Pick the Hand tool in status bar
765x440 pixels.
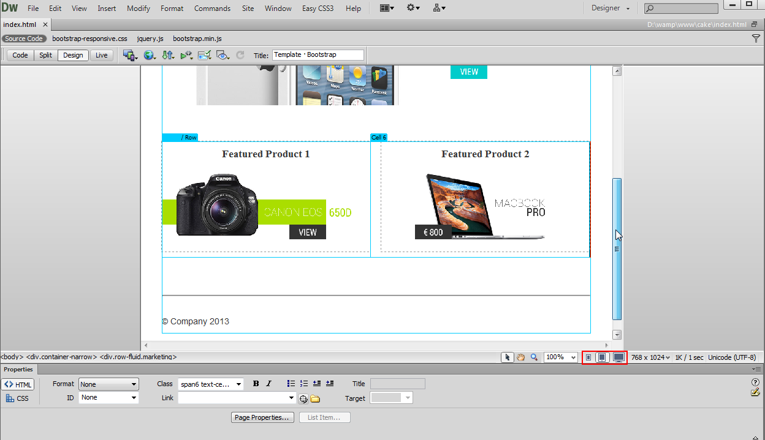[520, 357]
